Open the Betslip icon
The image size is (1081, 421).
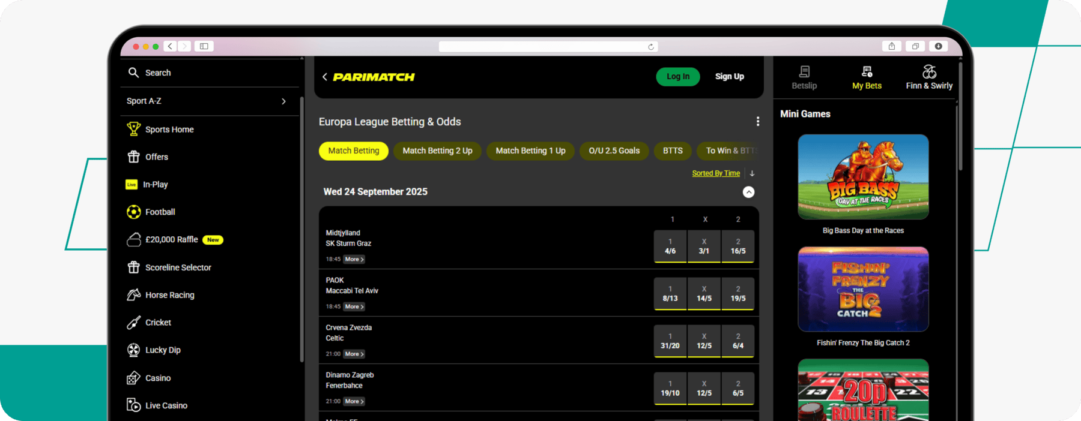(x=804, y=72)
